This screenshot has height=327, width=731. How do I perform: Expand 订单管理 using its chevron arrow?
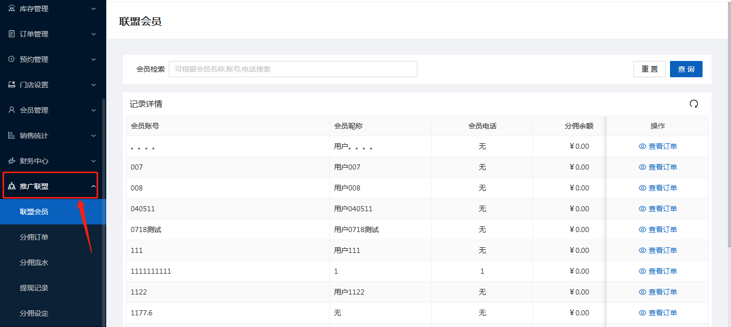93,34
